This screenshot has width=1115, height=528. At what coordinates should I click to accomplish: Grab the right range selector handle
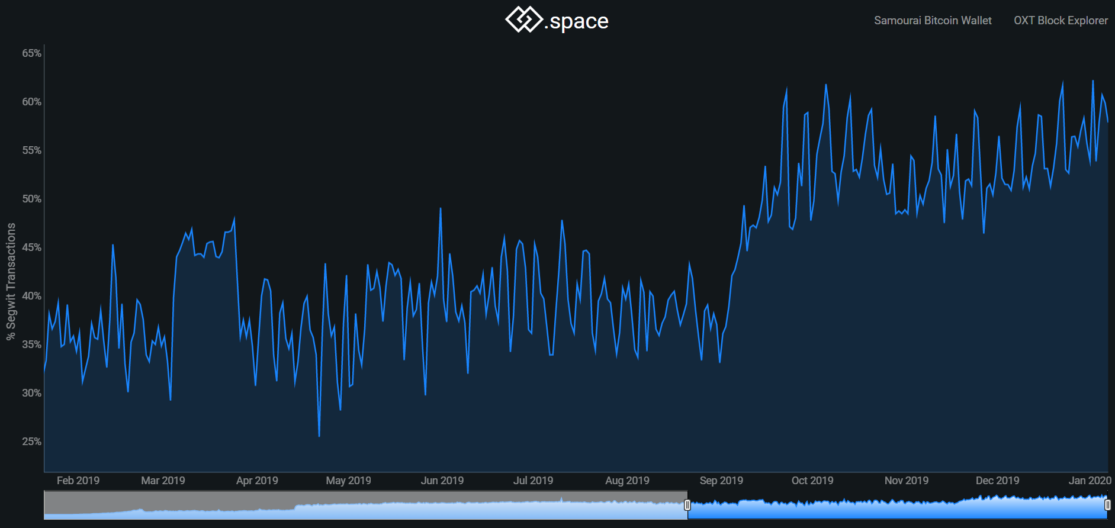[x=1107, y=505]
